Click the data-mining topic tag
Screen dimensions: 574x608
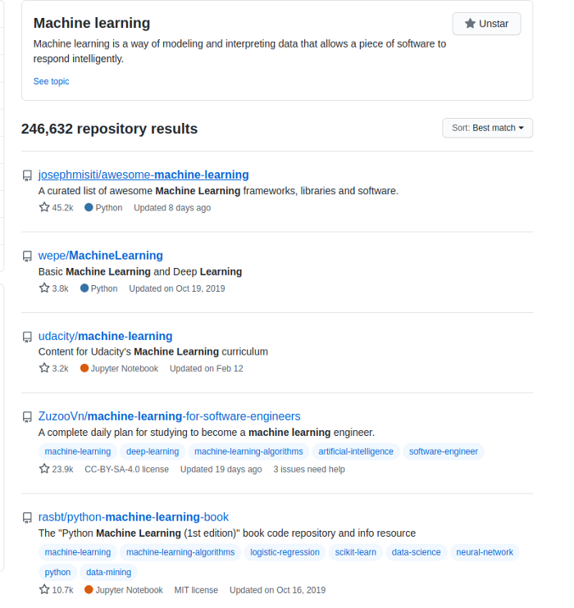click(x=108, y=573)
